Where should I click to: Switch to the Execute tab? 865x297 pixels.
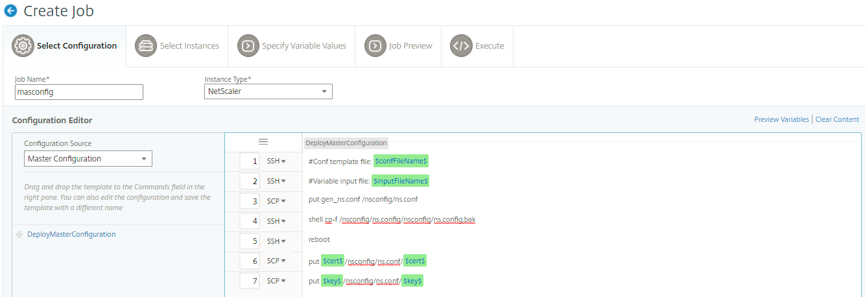[x=477, y=46]
